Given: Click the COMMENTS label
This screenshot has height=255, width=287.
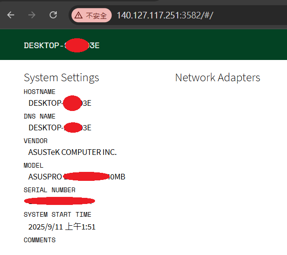Looking at the screenshot, I should coord(40,240).
